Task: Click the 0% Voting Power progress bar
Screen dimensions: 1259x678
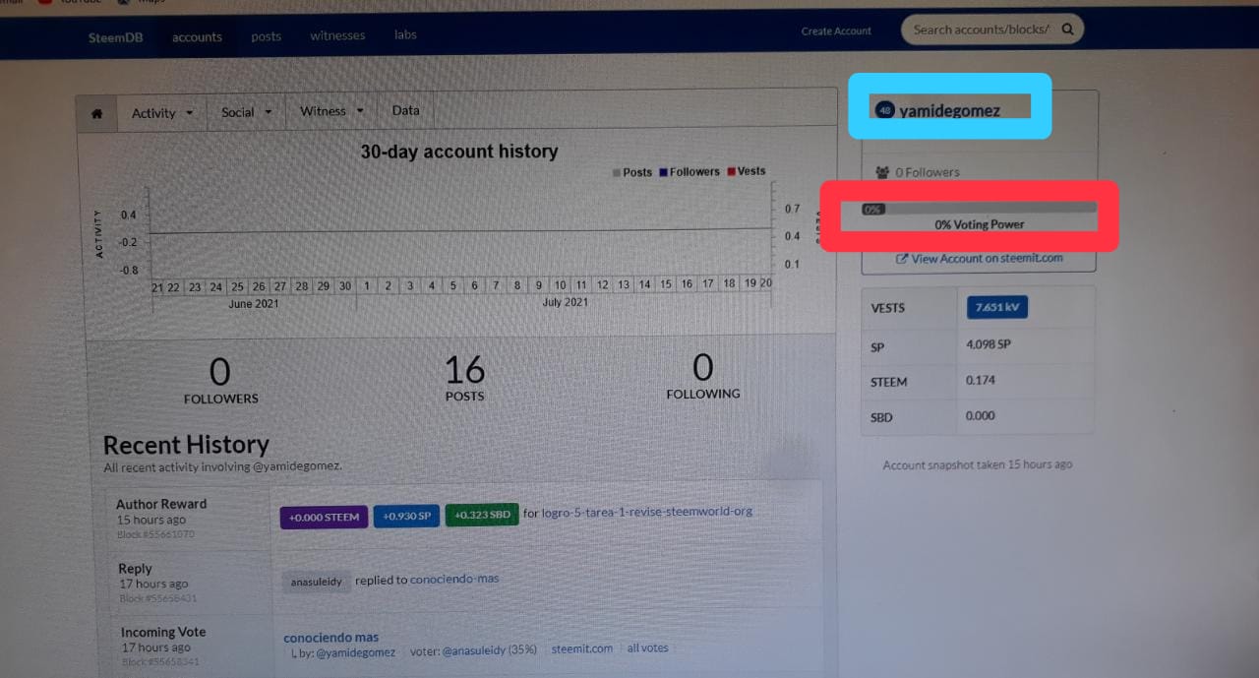Action: pyautogui.click(x=980, y=209)
